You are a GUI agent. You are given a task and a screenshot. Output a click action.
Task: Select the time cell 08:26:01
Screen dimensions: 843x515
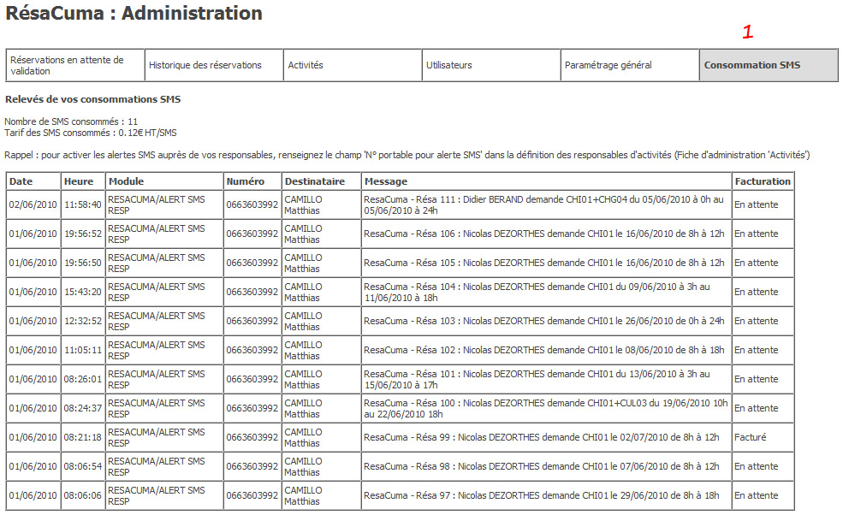[x=83, y=379]
